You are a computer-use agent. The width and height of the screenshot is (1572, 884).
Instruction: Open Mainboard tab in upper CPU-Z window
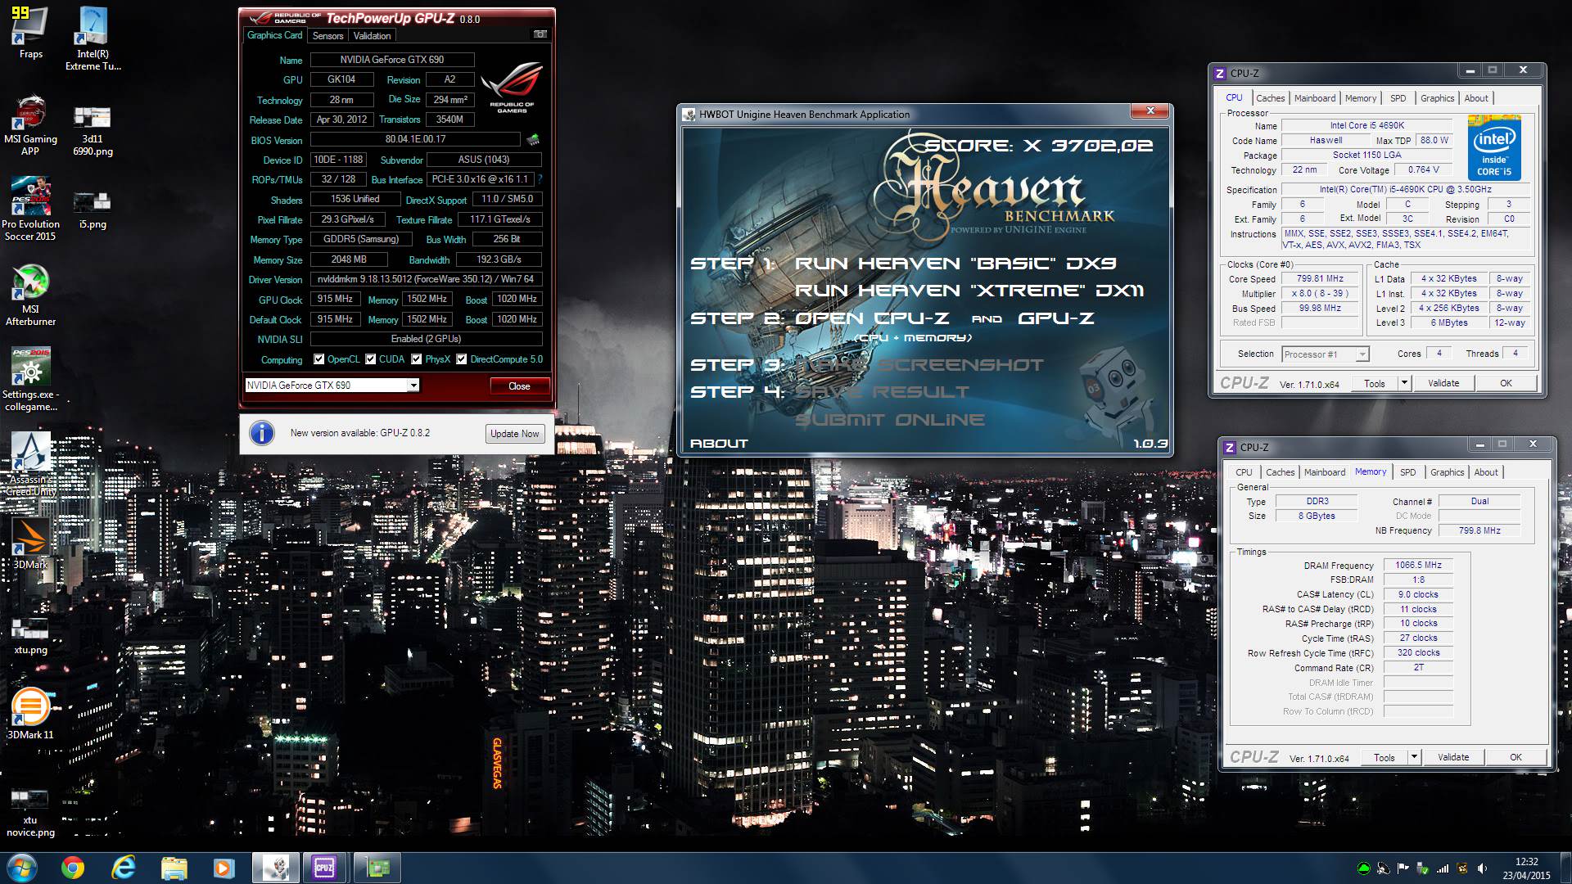click(x=1315, y=98)
